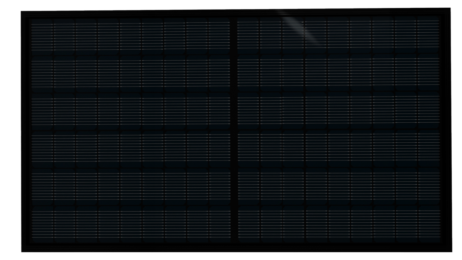
Task: Click the top cell immediately left of center divider
Action: coord(219,37)
